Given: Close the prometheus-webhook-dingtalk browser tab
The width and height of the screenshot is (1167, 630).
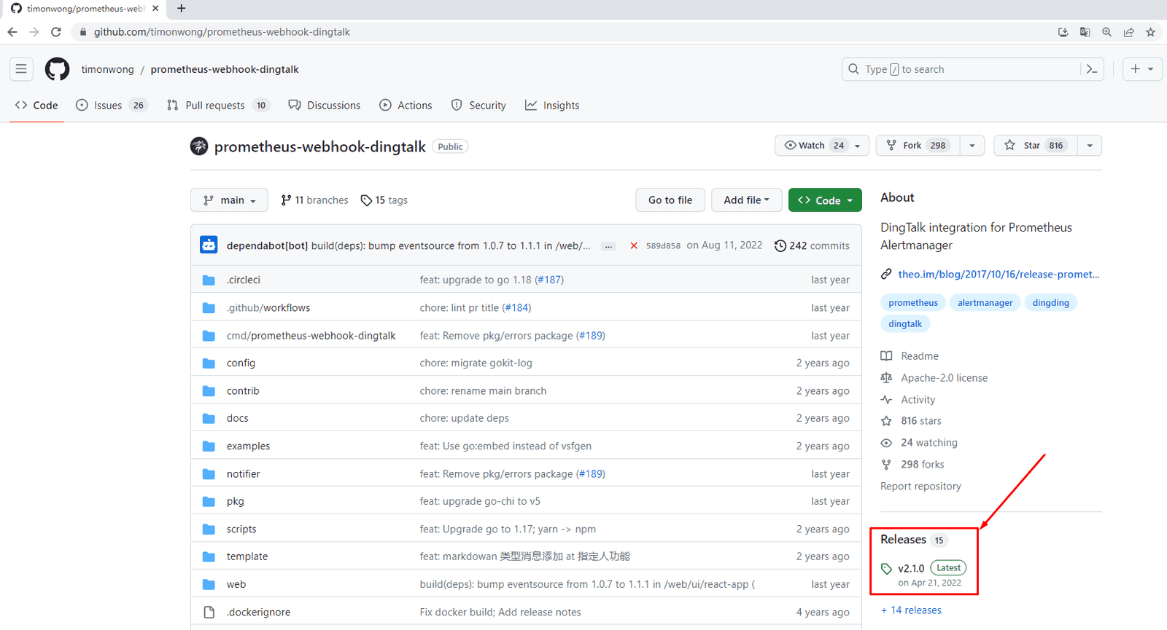Looking at the screenshot, I should pyautogui.click(x=155, y=9).
